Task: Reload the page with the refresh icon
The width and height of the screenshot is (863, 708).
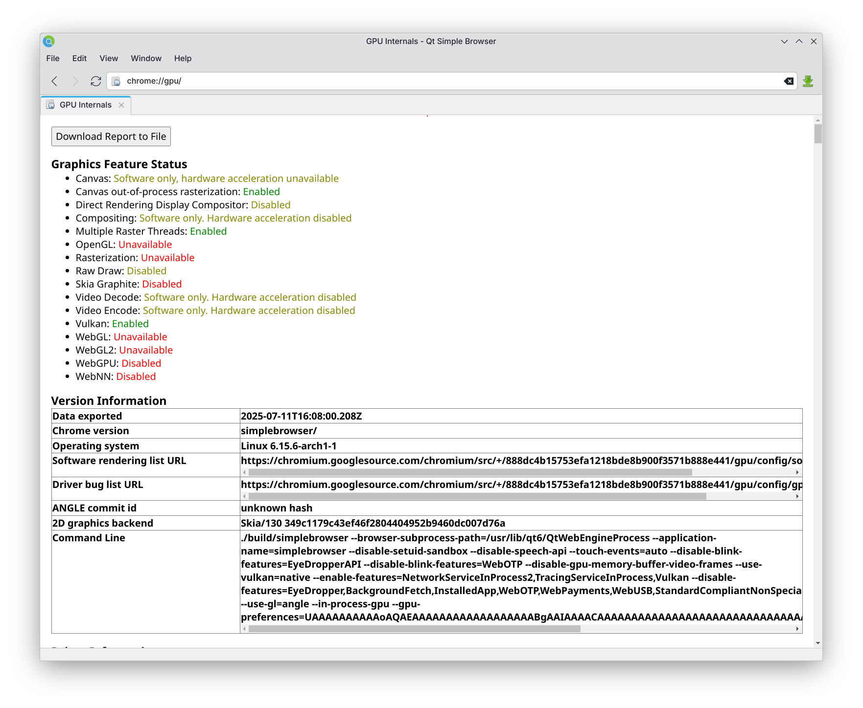Action: coord(96,81)
